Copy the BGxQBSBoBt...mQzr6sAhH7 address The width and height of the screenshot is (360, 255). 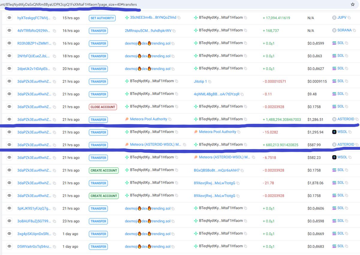pos(242,170)
